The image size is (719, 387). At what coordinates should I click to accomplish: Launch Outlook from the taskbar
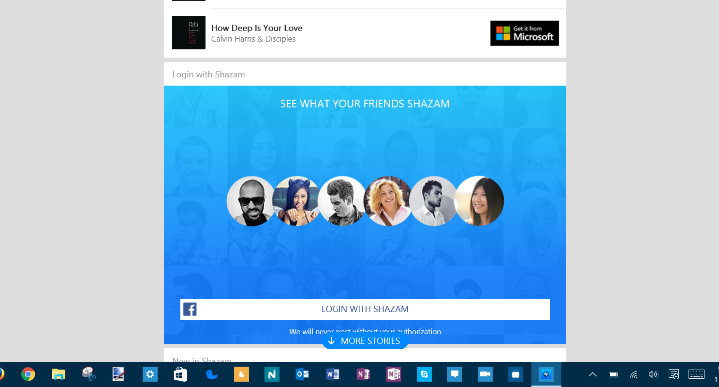click(302, 374)
